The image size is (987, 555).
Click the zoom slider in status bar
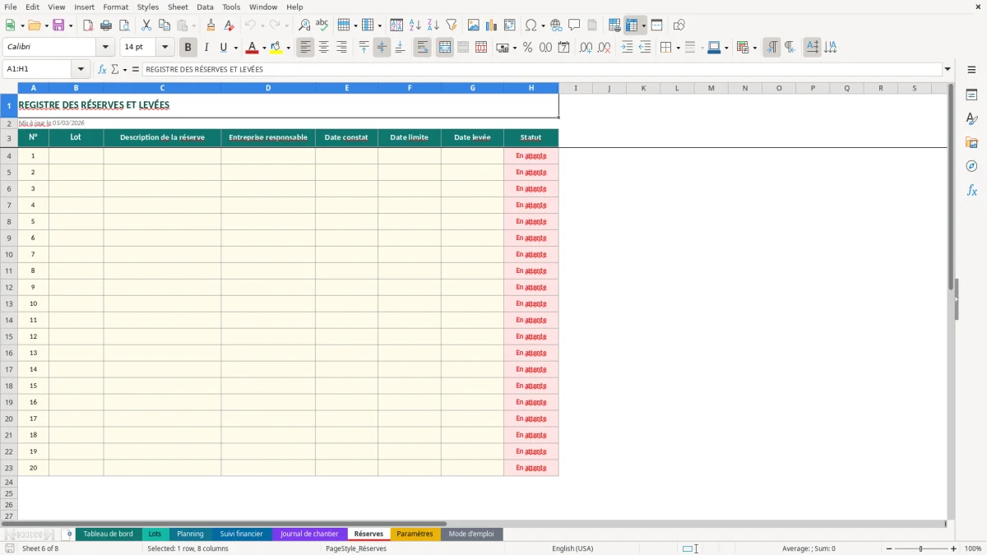(921, 548)
